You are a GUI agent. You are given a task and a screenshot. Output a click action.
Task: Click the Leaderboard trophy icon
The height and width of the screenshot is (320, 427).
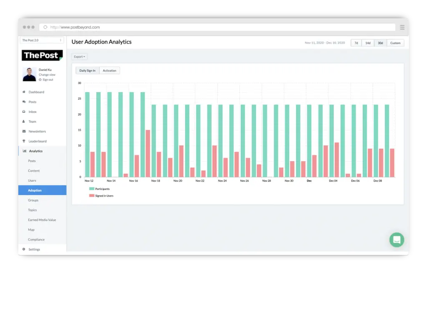tap(24, 141)
